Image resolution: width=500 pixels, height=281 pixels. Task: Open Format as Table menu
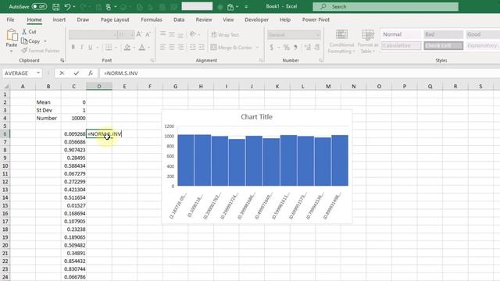[x=368, y=41]
